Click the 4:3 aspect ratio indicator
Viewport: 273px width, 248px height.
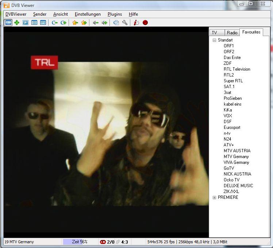click(125, 242)
